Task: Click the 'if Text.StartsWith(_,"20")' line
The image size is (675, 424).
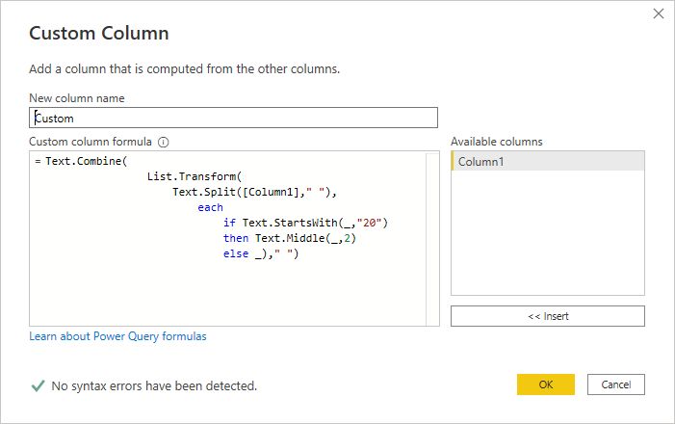Action: click(x=305, y=223)
